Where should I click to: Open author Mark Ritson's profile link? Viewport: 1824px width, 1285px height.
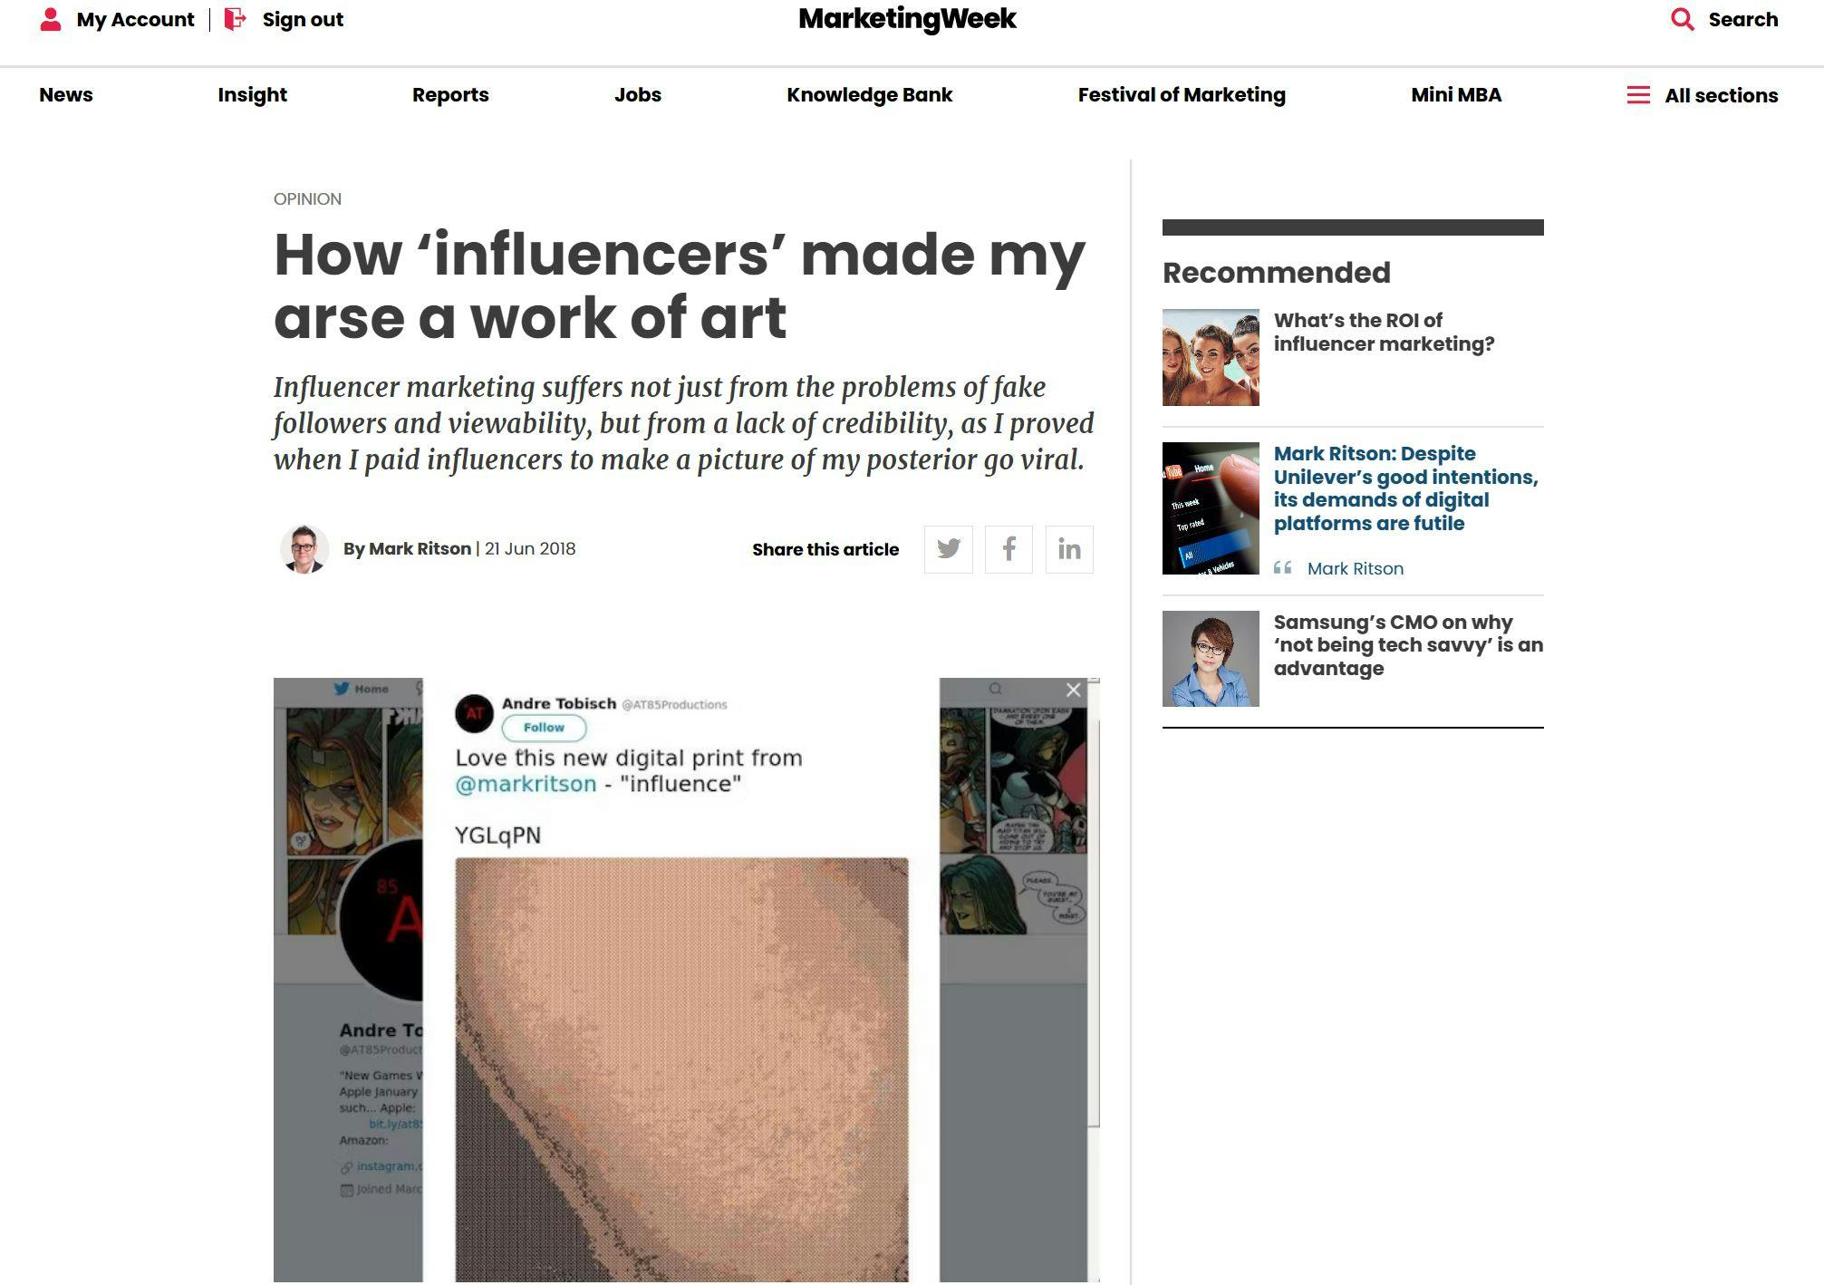point(420,549)
